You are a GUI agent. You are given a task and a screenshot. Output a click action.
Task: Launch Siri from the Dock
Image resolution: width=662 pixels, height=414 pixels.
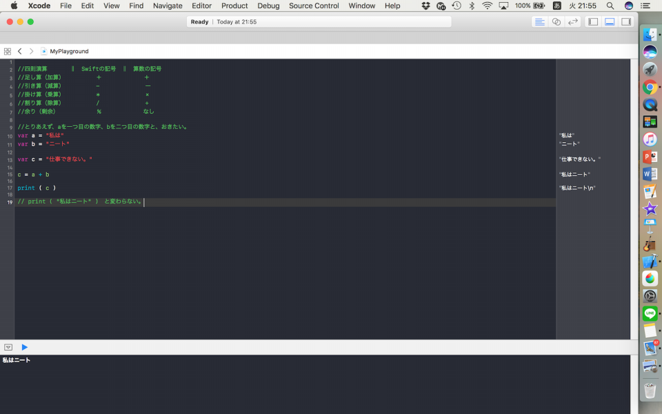coord(650,52)
